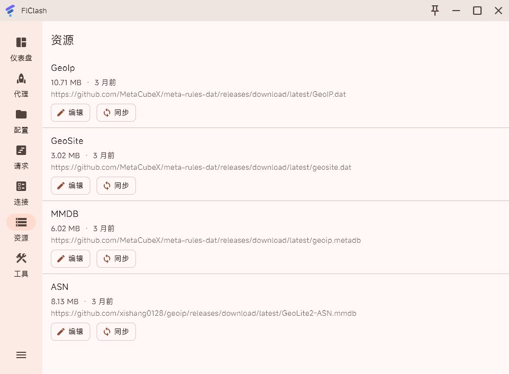Go to the Proxy (代理) rocket icon
509x374 pixels.
pos(21,79)
